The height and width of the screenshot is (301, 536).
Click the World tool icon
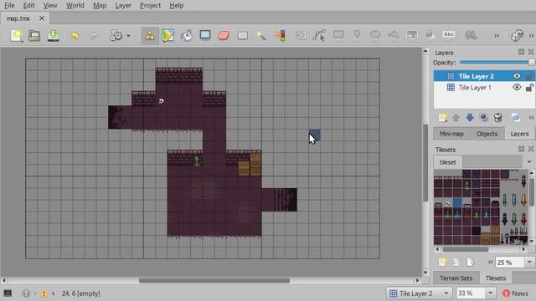tap(471, 35)
